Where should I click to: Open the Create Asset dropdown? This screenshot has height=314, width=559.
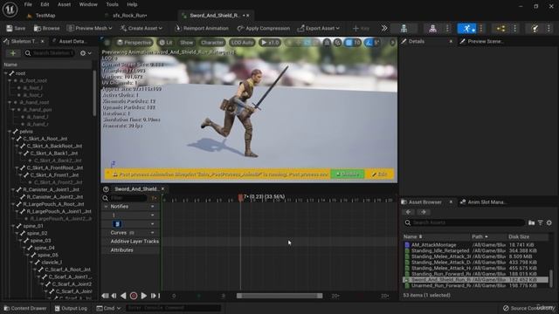pos(141,28)
